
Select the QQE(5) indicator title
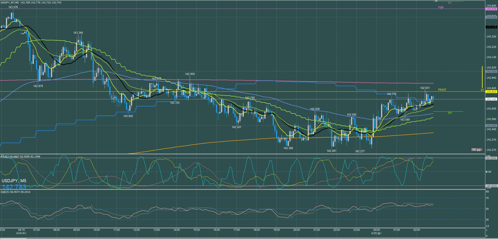coord(15,192)
